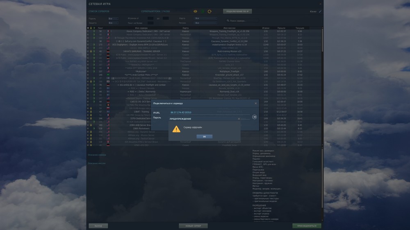
Task: Confirm the server offline warning with OK
Action: click(204, 137)
